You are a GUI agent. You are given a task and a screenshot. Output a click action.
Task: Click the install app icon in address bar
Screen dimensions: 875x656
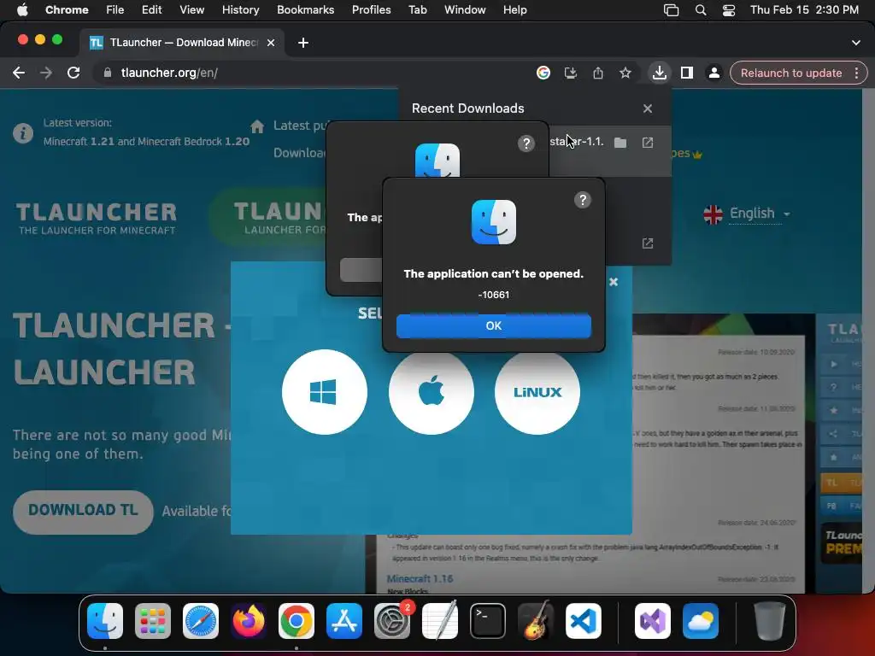point(570,73)
